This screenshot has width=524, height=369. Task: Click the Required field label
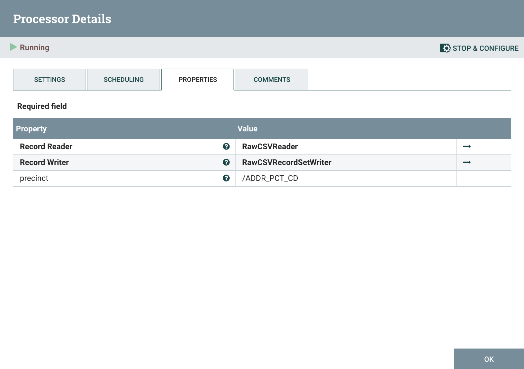42,106
